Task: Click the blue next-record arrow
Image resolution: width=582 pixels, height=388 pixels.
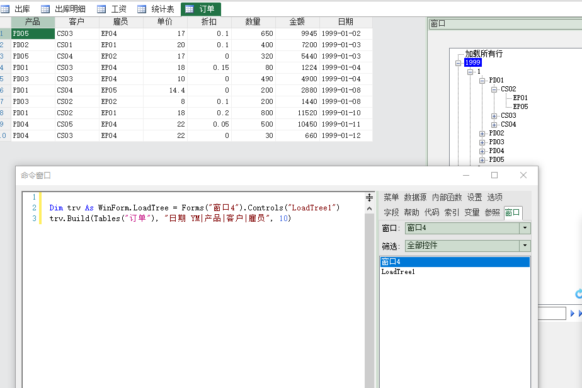Action: [572, 314]
